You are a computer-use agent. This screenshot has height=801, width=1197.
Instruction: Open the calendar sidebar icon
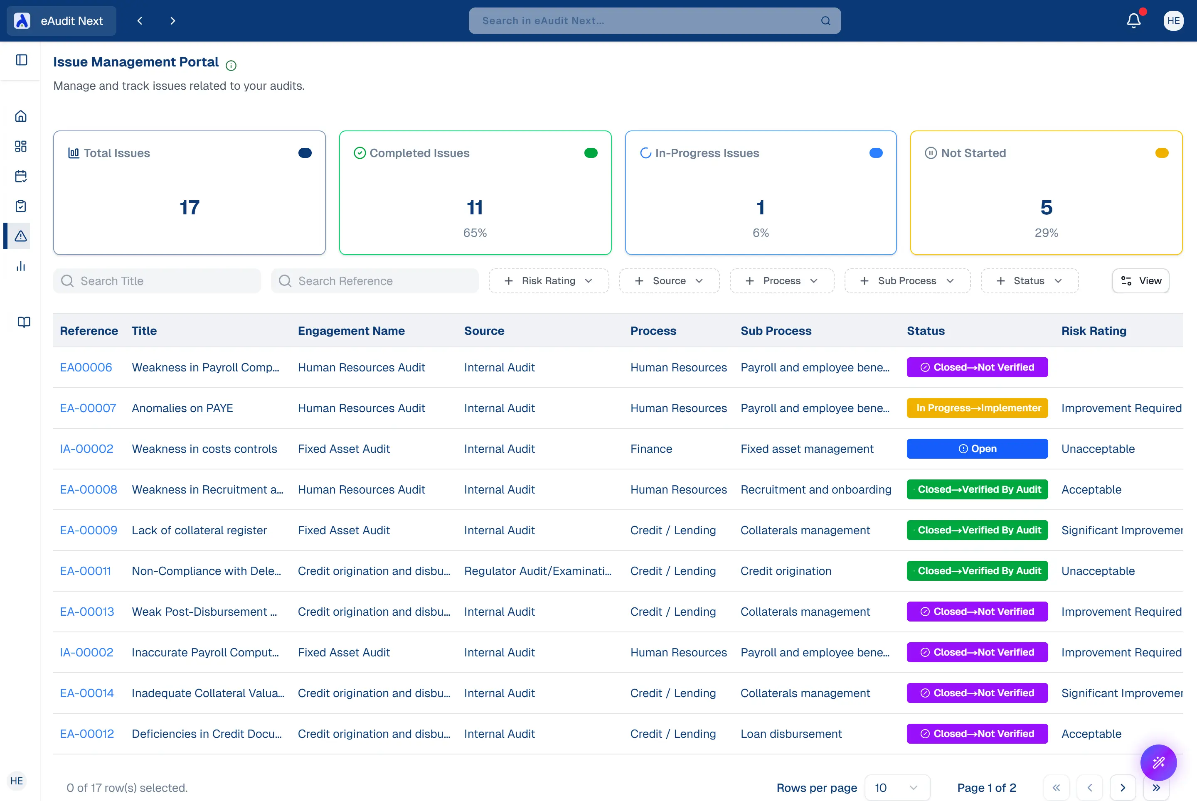(21, 176)
